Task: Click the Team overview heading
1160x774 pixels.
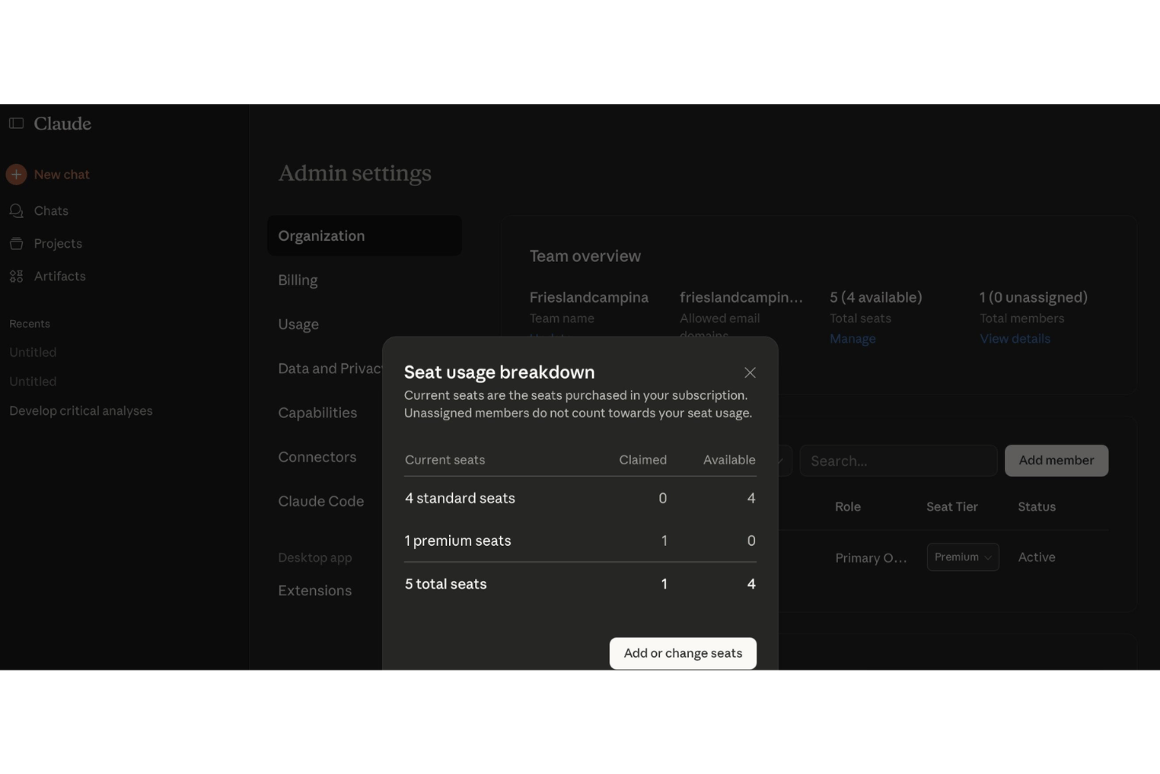Action: 585,256
